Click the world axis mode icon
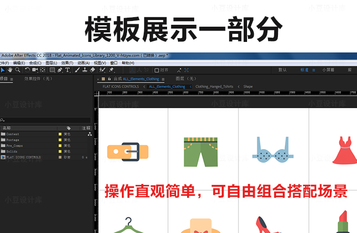The height and width of the screenshot is (233, 357). 139,70
